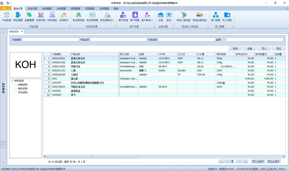
Task: Open 客户类型 customer types
Action: 123,17
